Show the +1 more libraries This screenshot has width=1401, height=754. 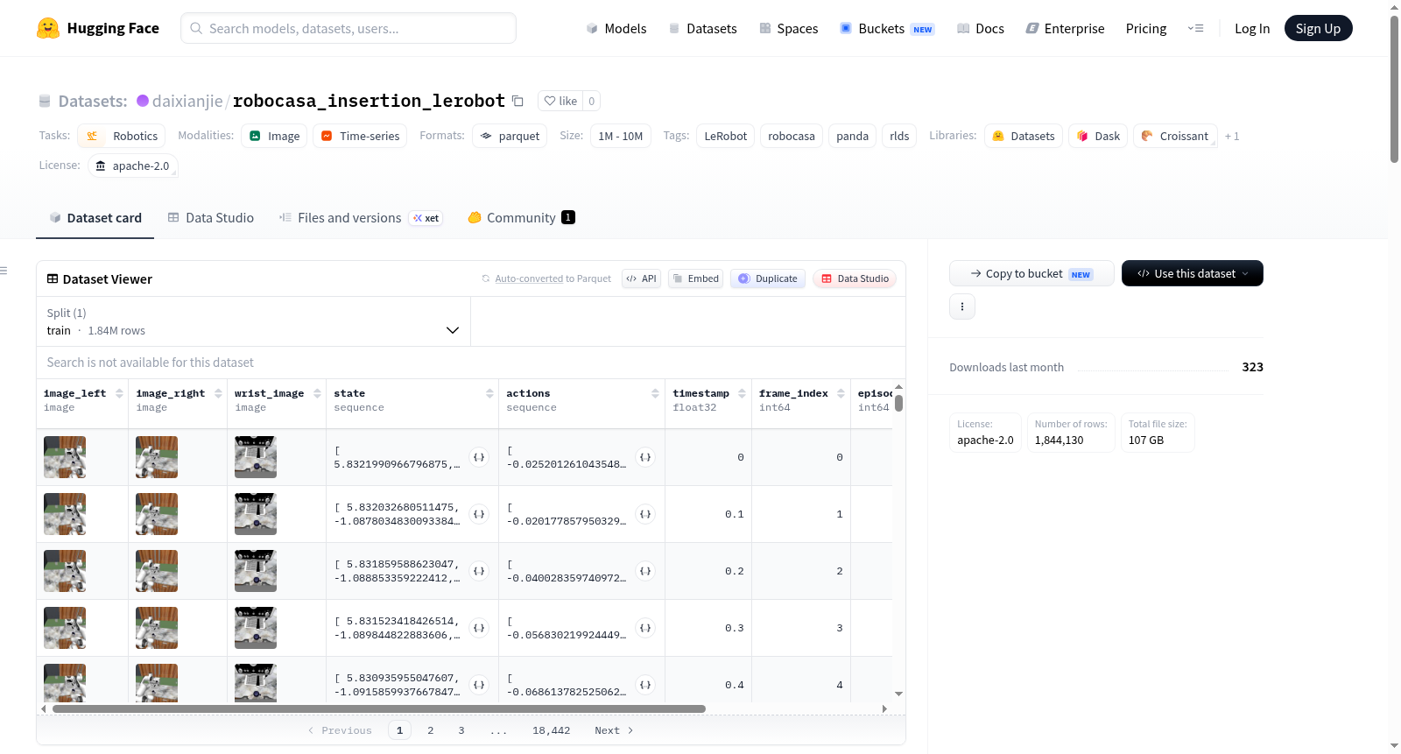(1232, 137)
